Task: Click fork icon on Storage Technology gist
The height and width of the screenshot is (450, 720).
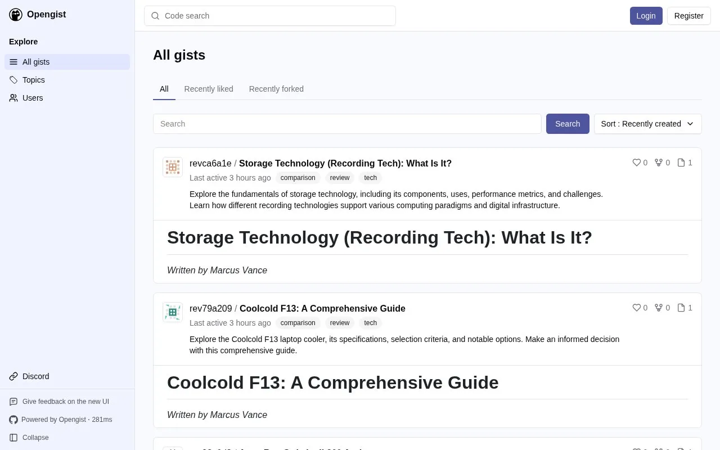Action: (659, 163)
